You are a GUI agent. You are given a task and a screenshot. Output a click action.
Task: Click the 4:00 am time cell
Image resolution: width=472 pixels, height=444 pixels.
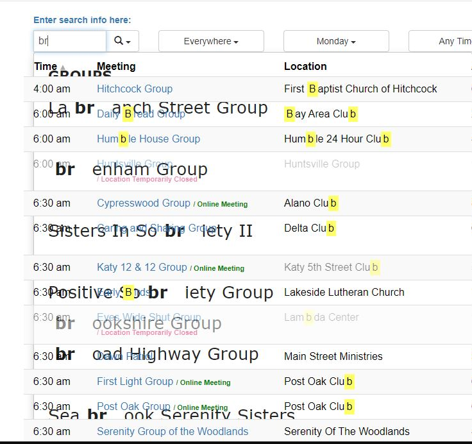[x=52, y=89]
